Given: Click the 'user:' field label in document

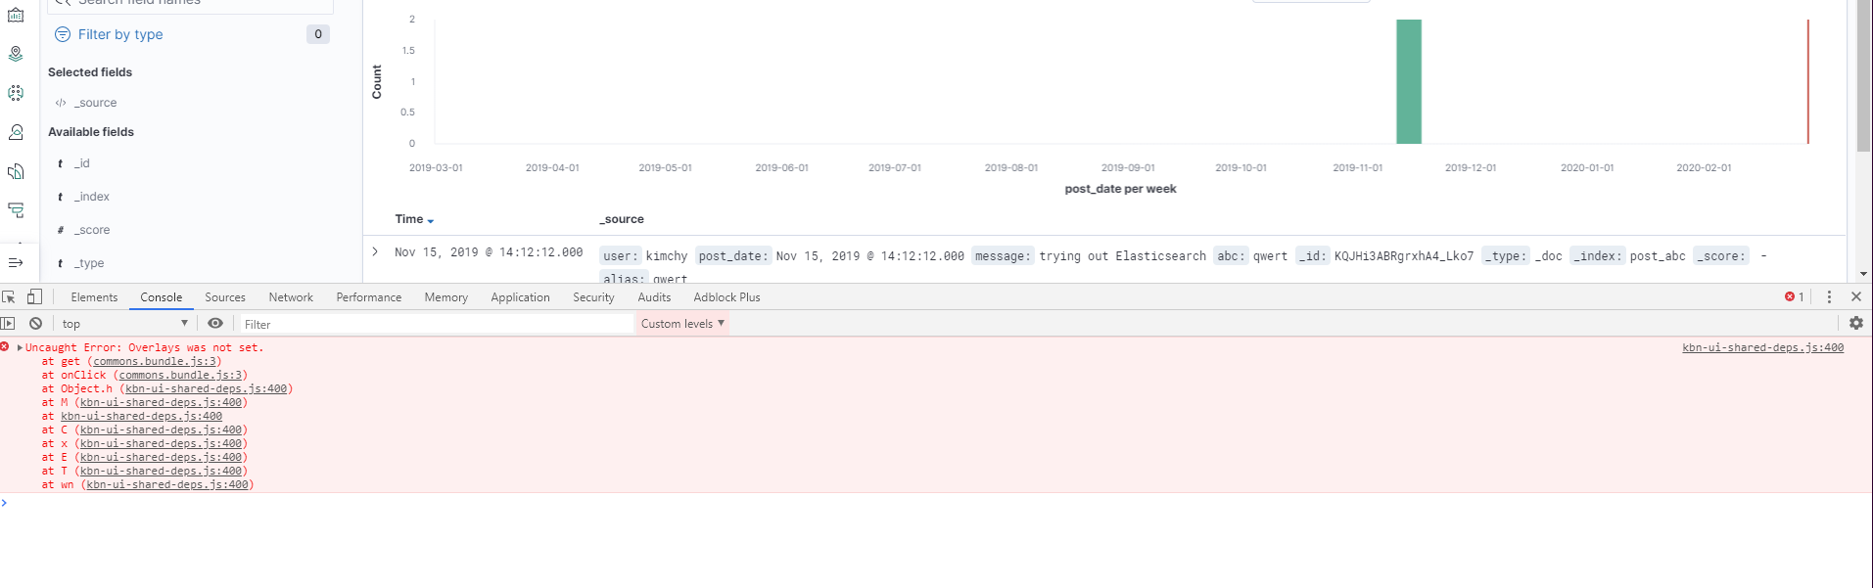Looking at the screenshot, I should coord(621,256).
